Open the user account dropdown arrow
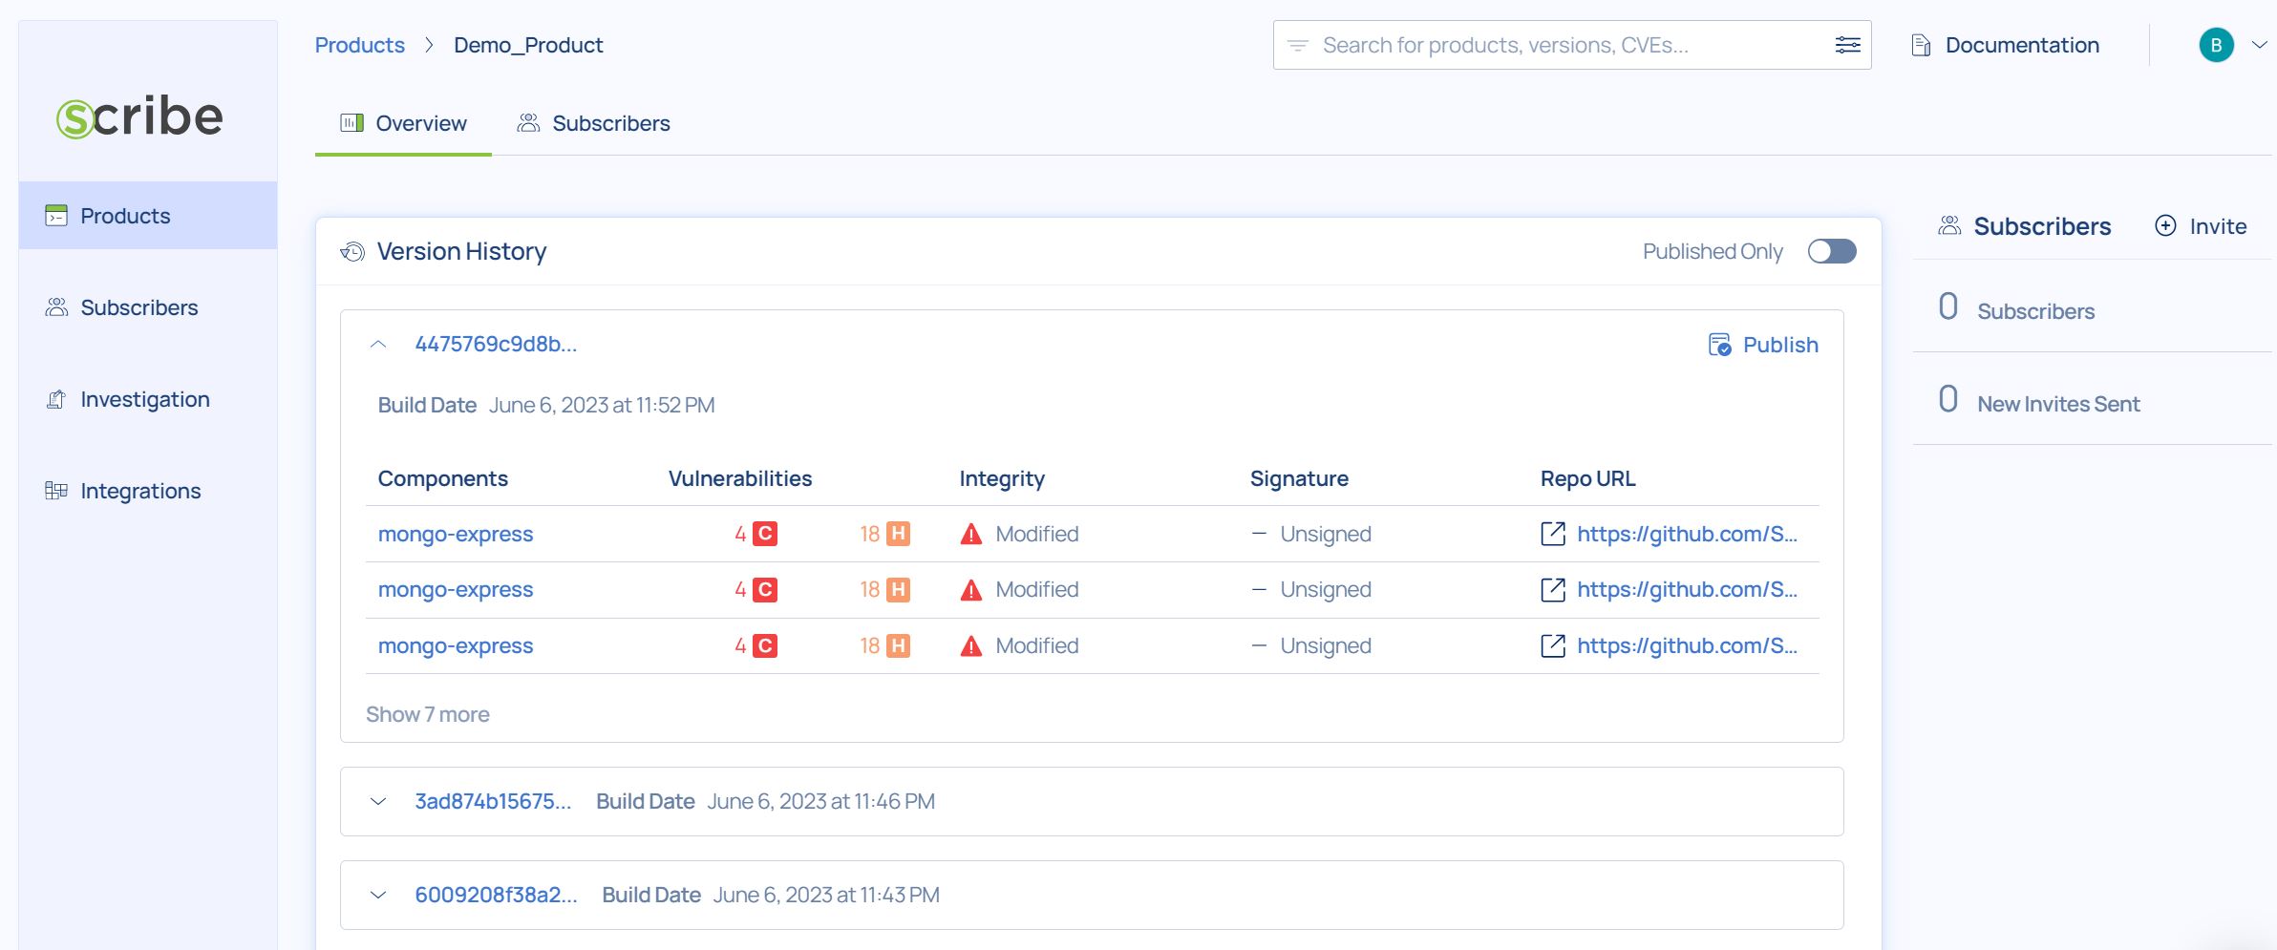This screenshot has height=950, width=2277. [x=2259, y=45]
